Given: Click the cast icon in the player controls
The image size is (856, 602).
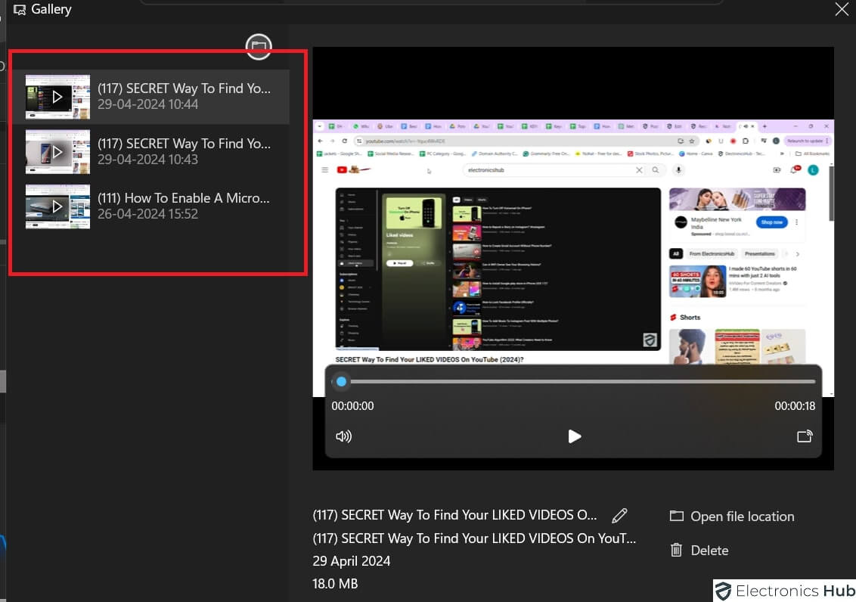Looking at the screenshot, I should pos(805,436).
